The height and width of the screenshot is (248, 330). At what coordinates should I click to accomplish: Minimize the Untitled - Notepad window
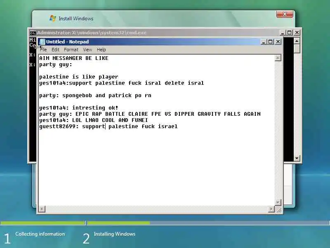click(x=264, y=42)
